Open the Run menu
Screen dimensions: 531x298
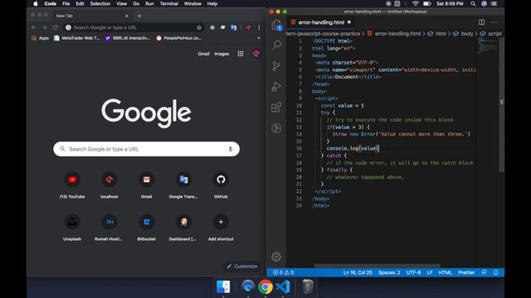(x=149, y=3)
